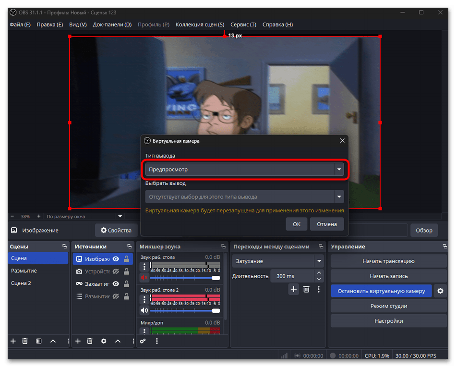Viewport: 456px width, 367px height.
Task: Undock the Управление panel
Action: (445, 246)
